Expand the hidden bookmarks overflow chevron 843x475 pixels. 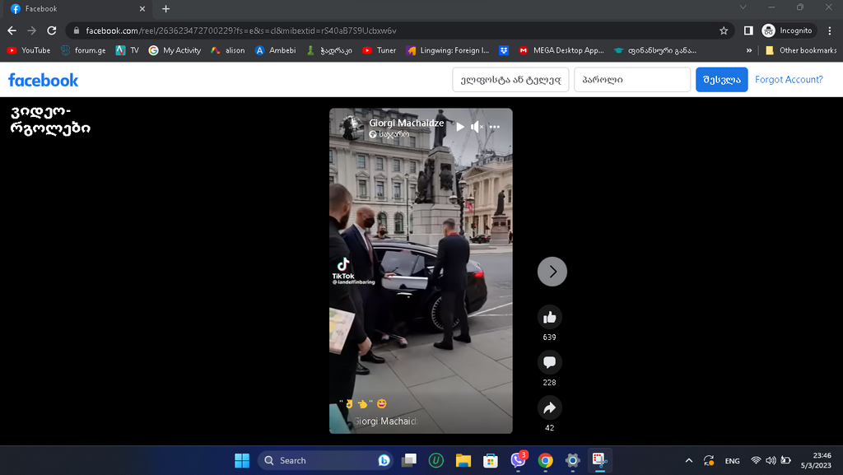pyautogui.click(x=749, y=50)
